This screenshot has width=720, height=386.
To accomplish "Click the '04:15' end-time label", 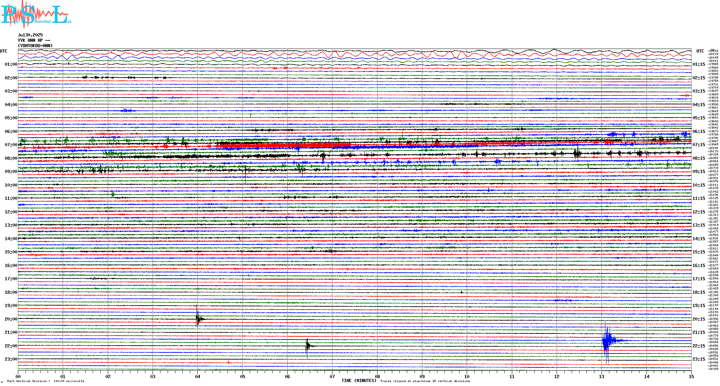I will tap(699, 105).
